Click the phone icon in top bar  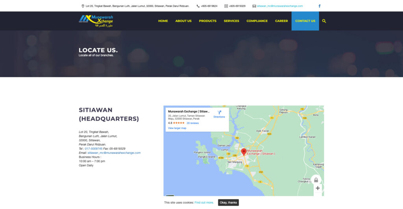198,6
